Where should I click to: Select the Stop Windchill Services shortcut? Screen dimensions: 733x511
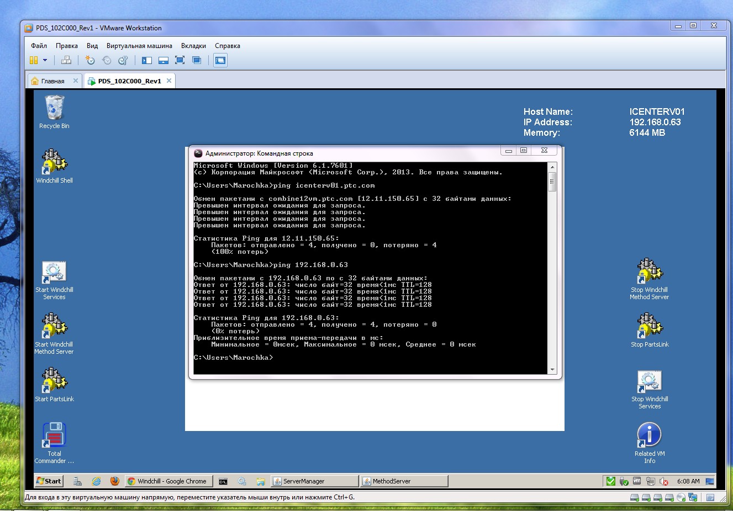pyautogui.click(x=650, y=390)
